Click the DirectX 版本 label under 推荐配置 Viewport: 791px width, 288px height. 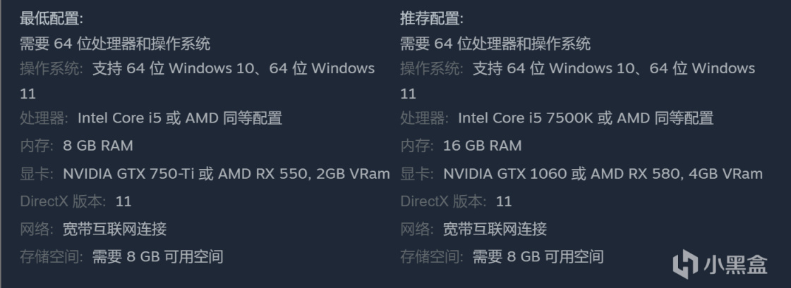pos(442,201)
